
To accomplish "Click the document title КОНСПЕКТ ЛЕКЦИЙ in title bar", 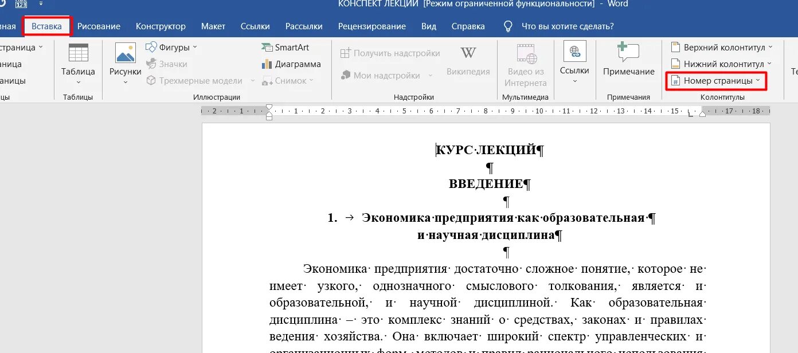I will tap(379, 4).
